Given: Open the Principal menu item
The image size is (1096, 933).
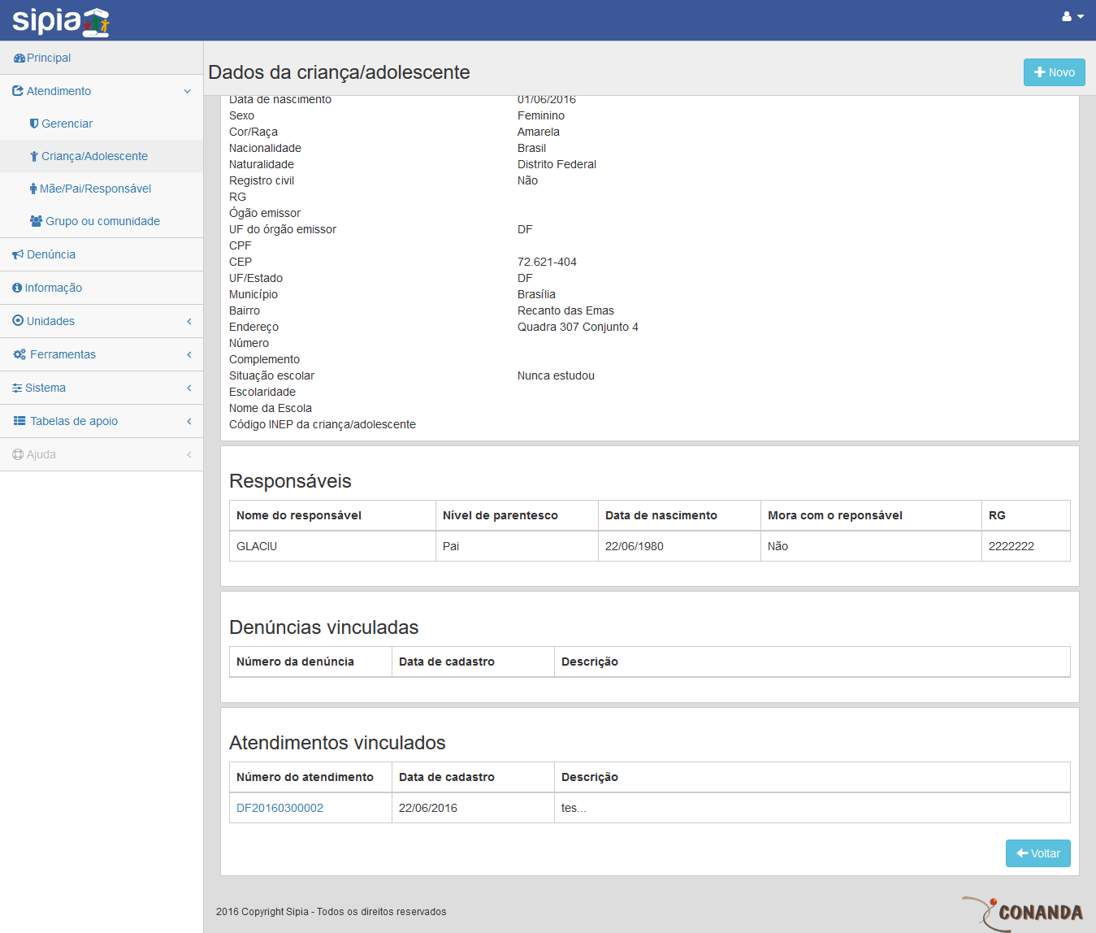Looking at the screenshot, I should (49, 59).
